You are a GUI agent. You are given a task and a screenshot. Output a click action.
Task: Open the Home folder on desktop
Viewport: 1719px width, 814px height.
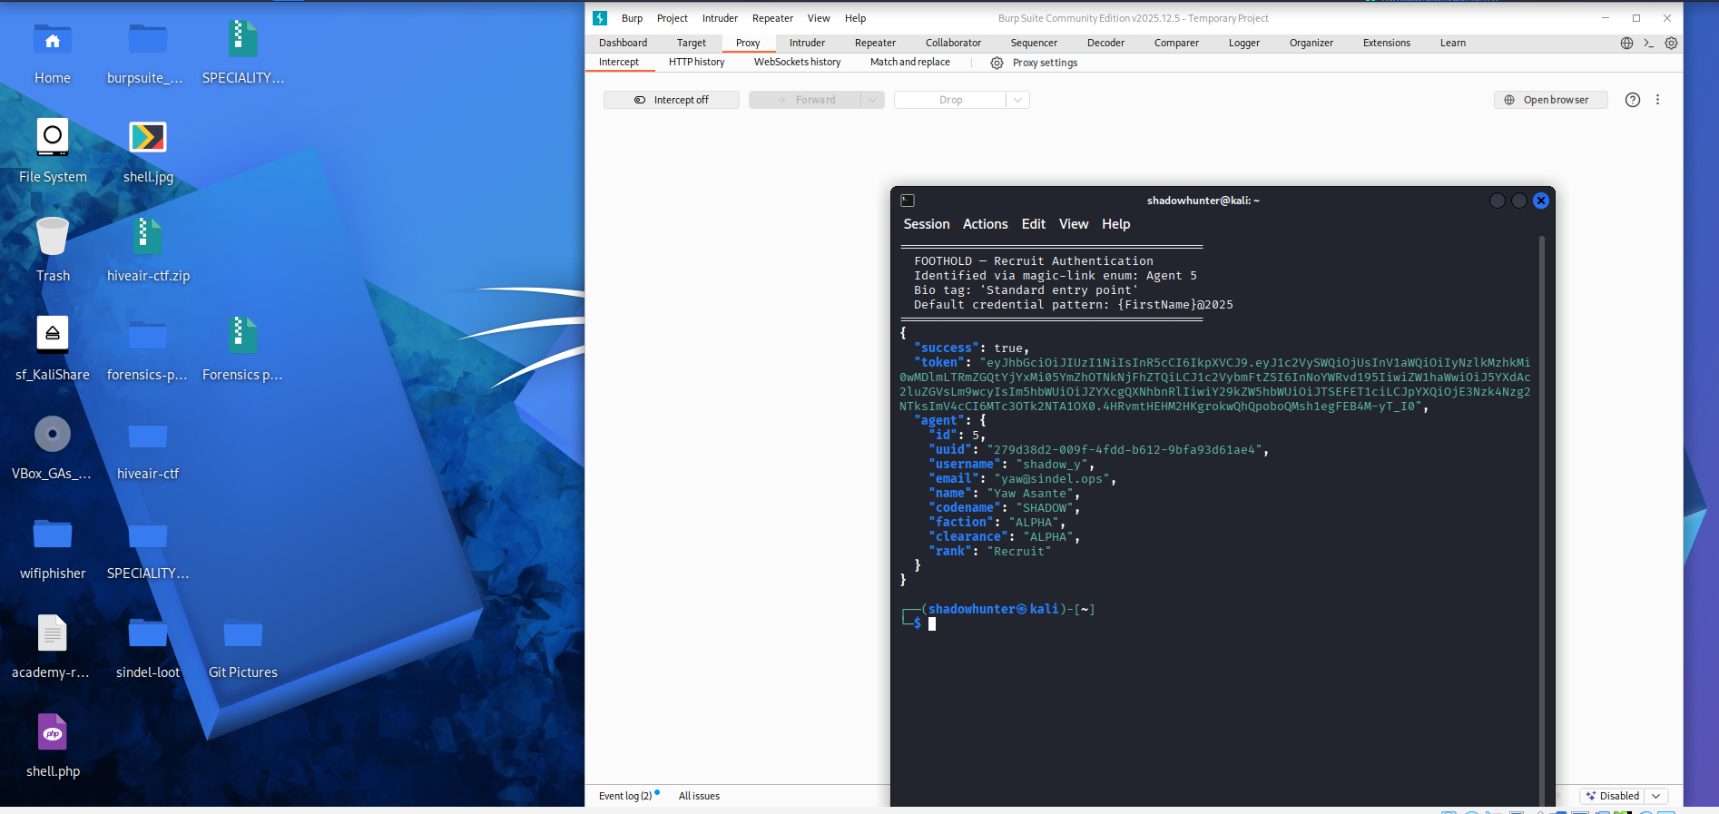tap(53, 40)
